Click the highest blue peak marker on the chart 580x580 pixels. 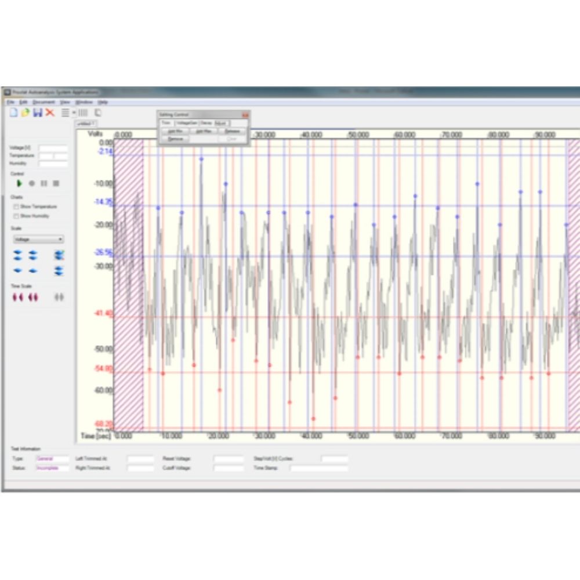tap(201, 159)
